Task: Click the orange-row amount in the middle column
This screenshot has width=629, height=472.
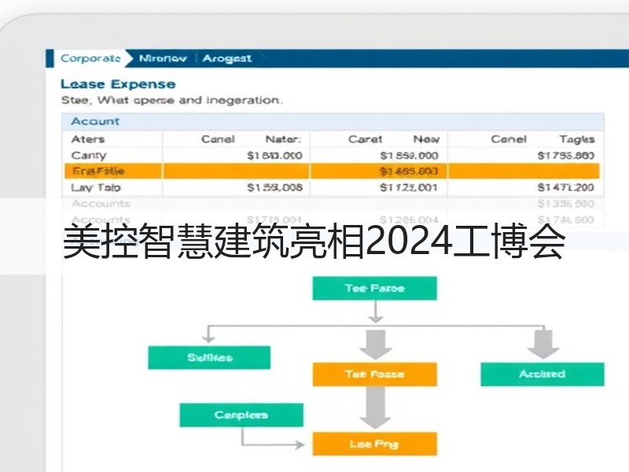Action: click(409, 171)
